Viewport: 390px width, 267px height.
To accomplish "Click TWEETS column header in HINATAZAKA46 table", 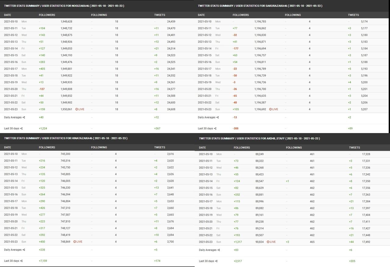I will [x=160, y=147].
